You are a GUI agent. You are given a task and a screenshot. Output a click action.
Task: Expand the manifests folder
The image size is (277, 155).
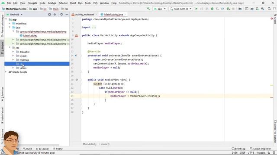pyautogui.click(x=10, y=23)
